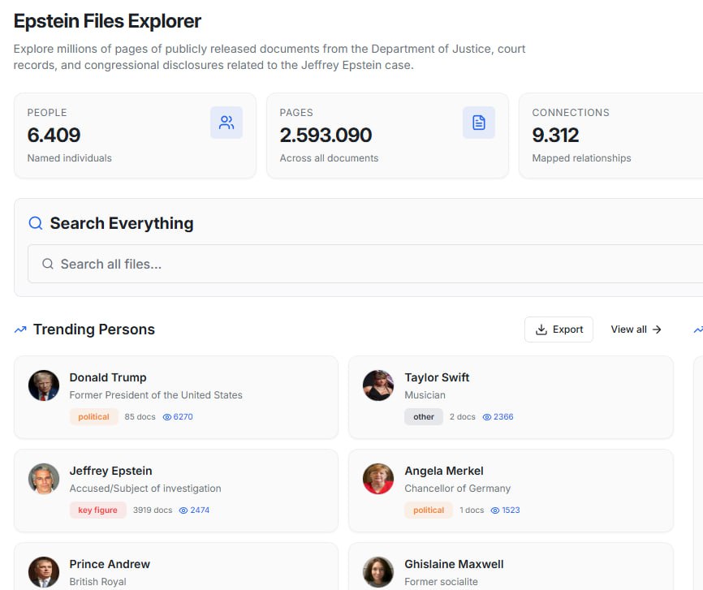The width and height of the screenshot is (703, 590).
Task: Click the trending arrow icon near Trending Persons
Action: point(20,329)
